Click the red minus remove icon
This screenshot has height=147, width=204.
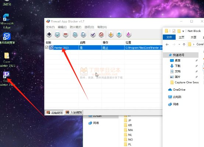pos(66,34)
